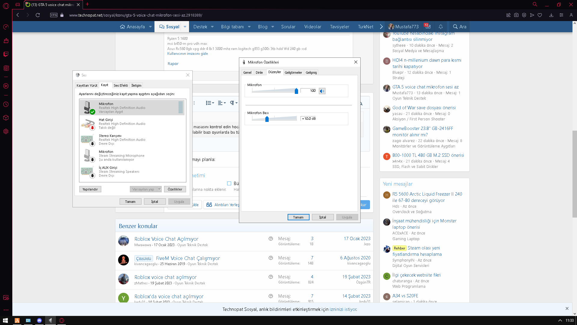The image size is (577, 325).
Task: Open the Kayıttan Yürüt tab
Action: tap(87, 85)
